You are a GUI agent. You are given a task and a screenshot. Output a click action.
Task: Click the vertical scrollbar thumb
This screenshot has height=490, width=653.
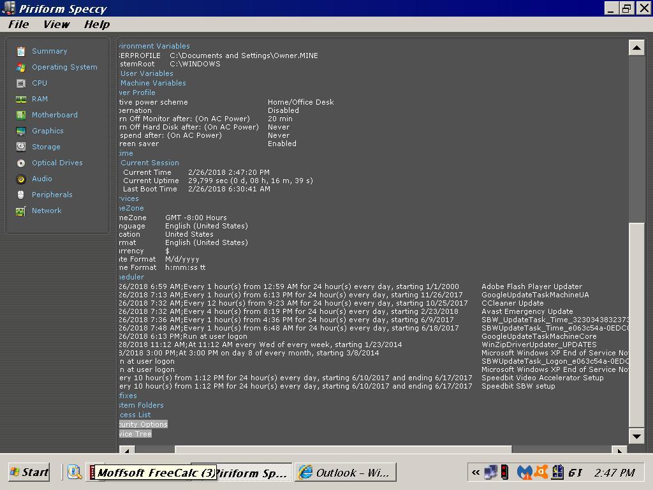(636, 325)
